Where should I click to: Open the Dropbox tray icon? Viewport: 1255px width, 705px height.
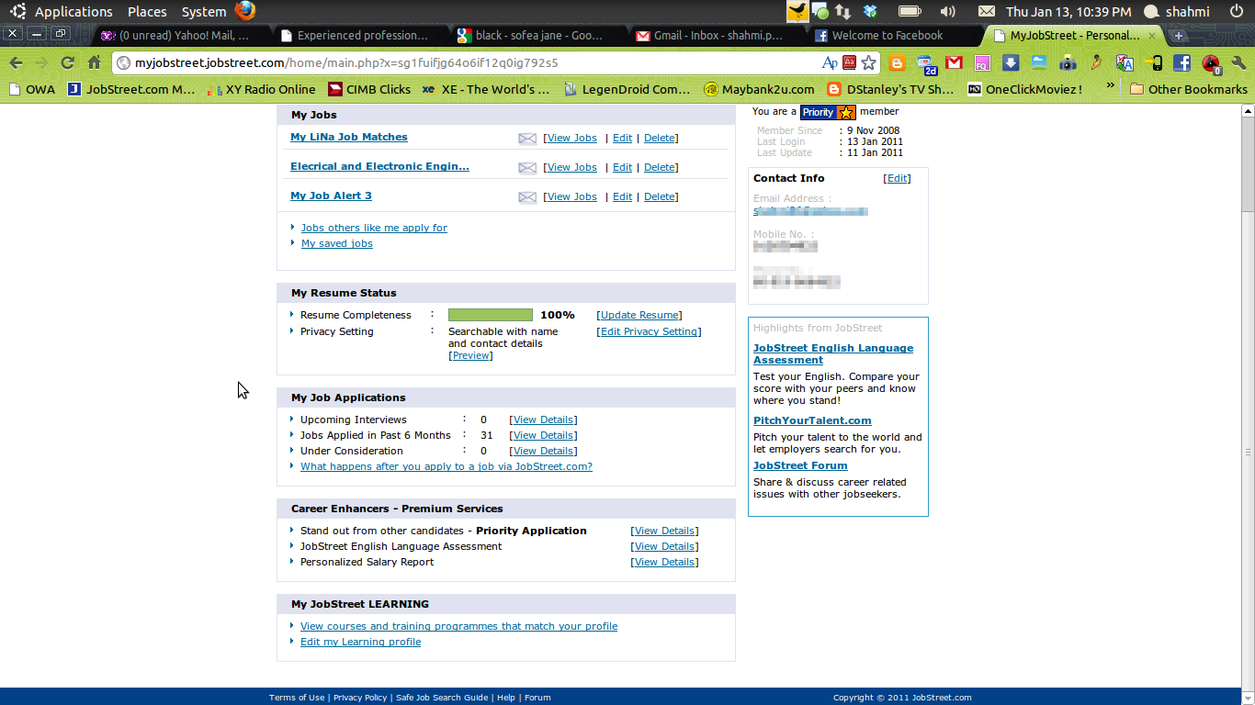tap(871, 12)
